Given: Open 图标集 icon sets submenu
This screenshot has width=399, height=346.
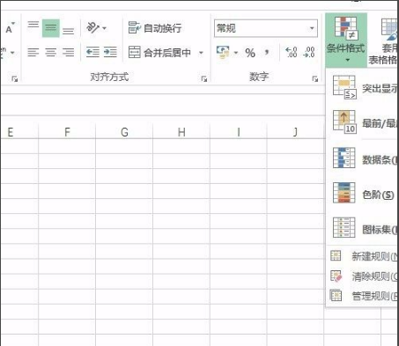Looking at the screenshot, I should click(362, 229).
